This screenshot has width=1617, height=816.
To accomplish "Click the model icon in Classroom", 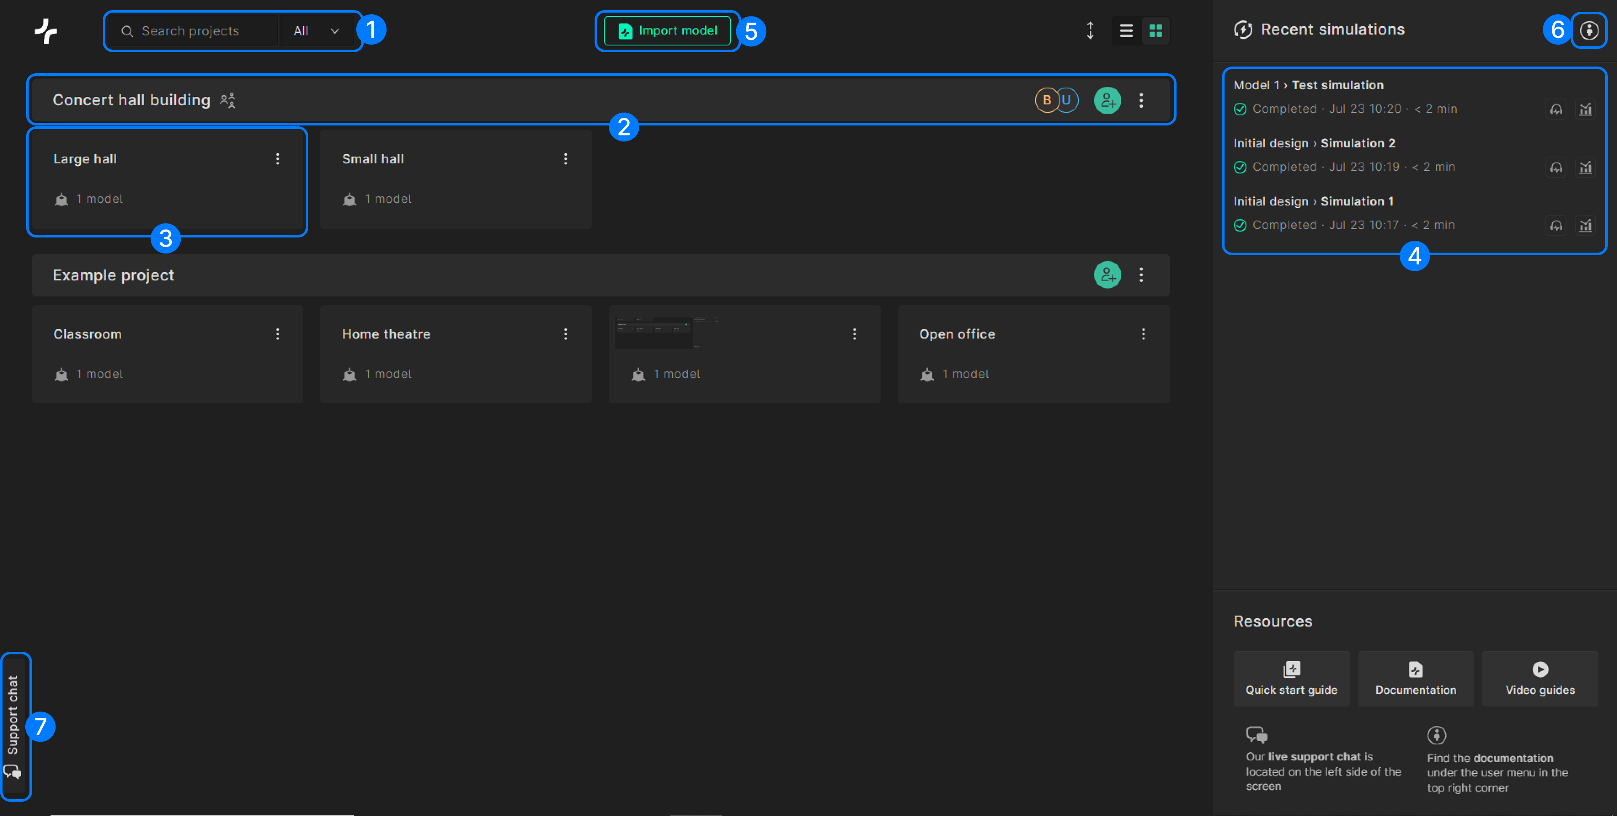I will coord(61,375).
